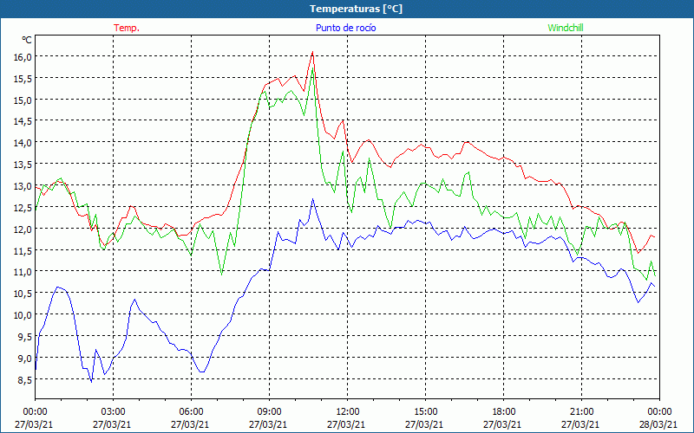Click the 12,5 y-axis value

(x=23, y=207)
